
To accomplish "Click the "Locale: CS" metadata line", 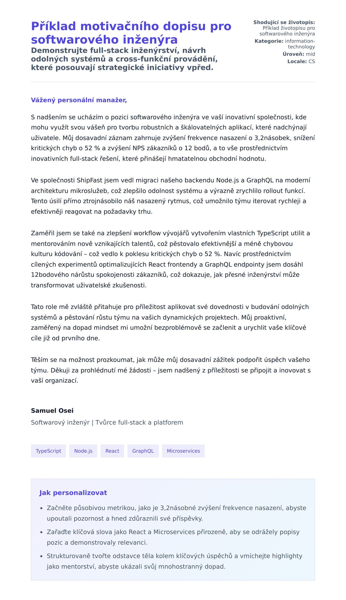I will [301, 61].
